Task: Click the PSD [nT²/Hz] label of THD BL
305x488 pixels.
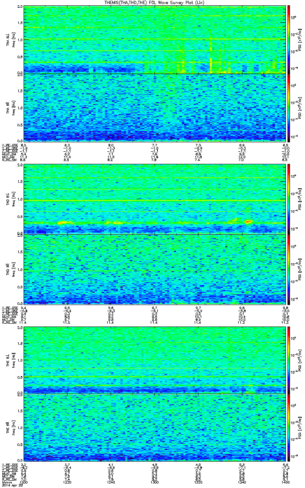Action: [300, 199]
